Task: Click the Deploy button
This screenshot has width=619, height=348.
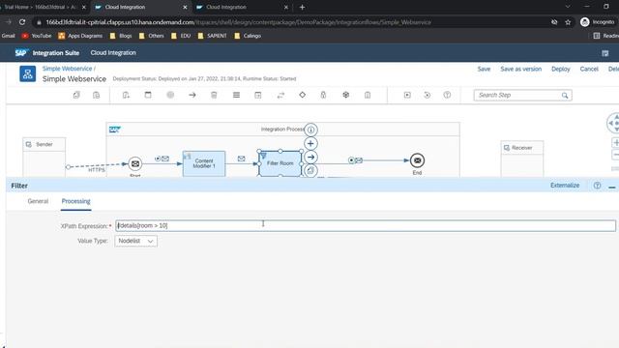Action: 561,69
